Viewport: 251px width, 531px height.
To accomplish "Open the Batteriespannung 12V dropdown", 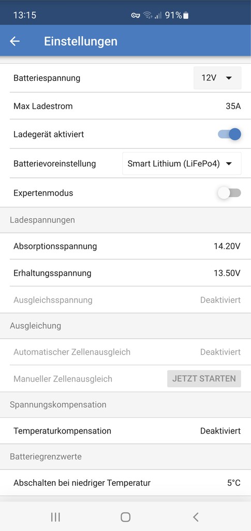I will [217, 78].
